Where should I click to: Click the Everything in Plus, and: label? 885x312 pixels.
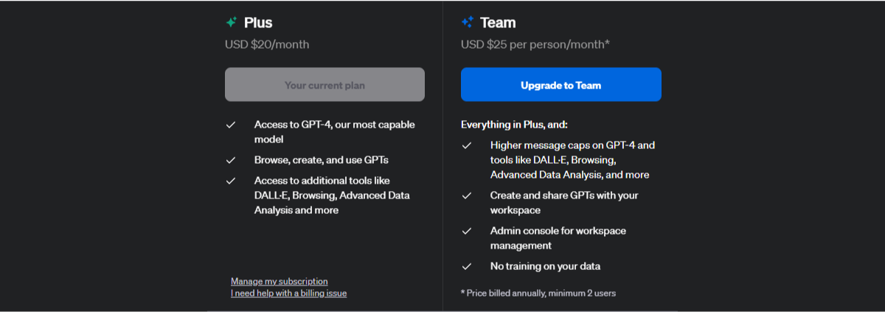pyautogui.click(x=514, y=125)
